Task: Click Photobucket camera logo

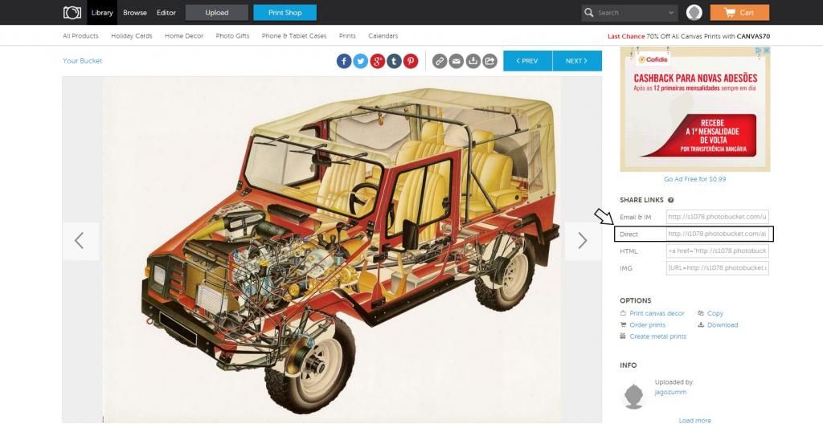Action: [x=72, y=13]
